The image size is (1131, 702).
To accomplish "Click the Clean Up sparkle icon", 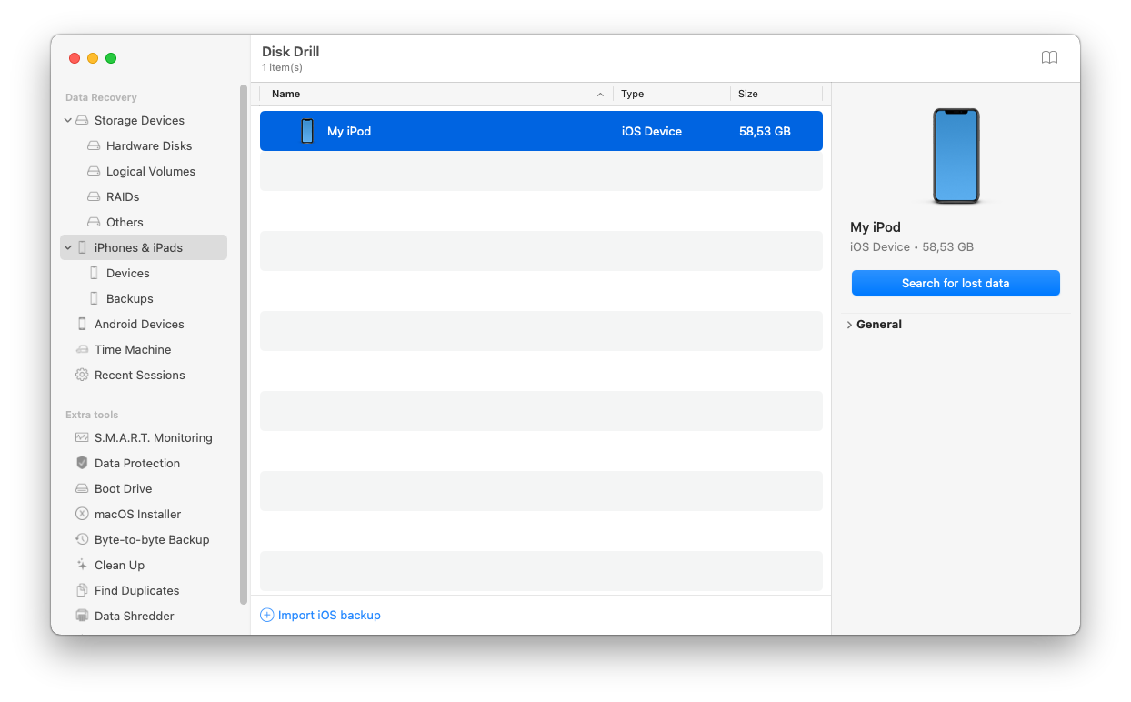I will pyautogui.click(x=82, y=565).
